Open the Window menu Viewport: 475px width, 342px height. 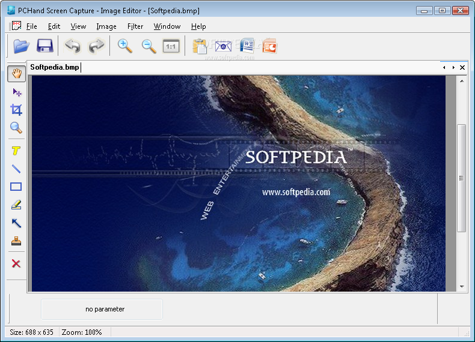tap(167, 26)
